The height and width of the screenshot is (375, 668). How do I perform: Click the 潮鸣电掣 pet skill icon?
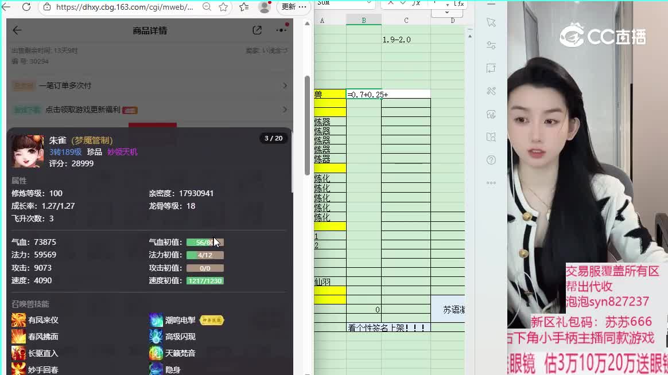(156, 319)
